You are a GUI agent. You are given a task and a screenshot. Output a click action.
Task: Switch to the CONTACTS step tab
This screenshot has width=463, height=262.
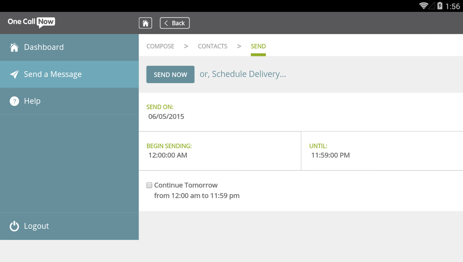pyautogui.click(x=212, y=46)
